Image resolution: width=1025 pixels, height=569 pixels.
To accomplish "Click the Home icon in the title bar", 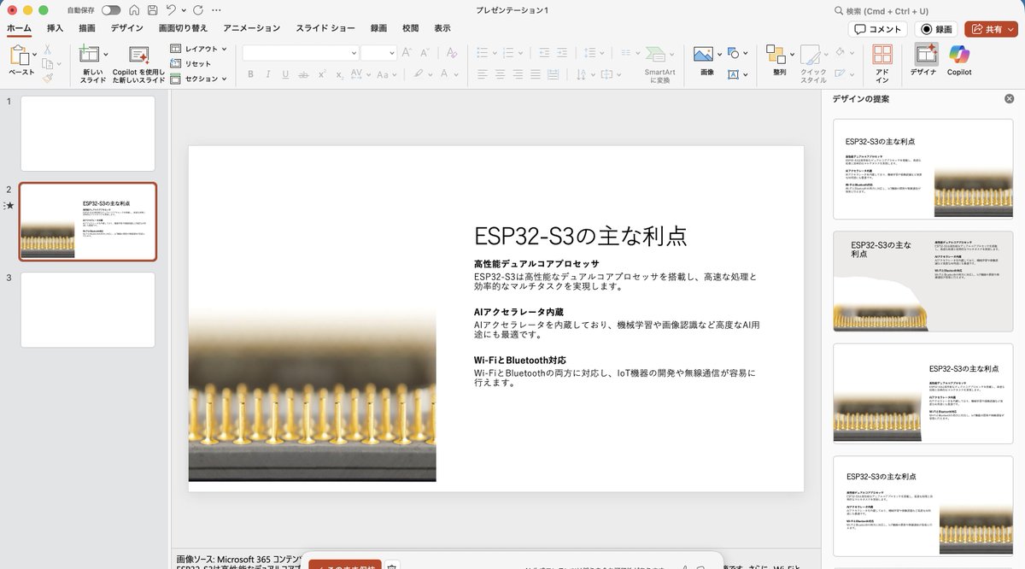I will [134, 10].
